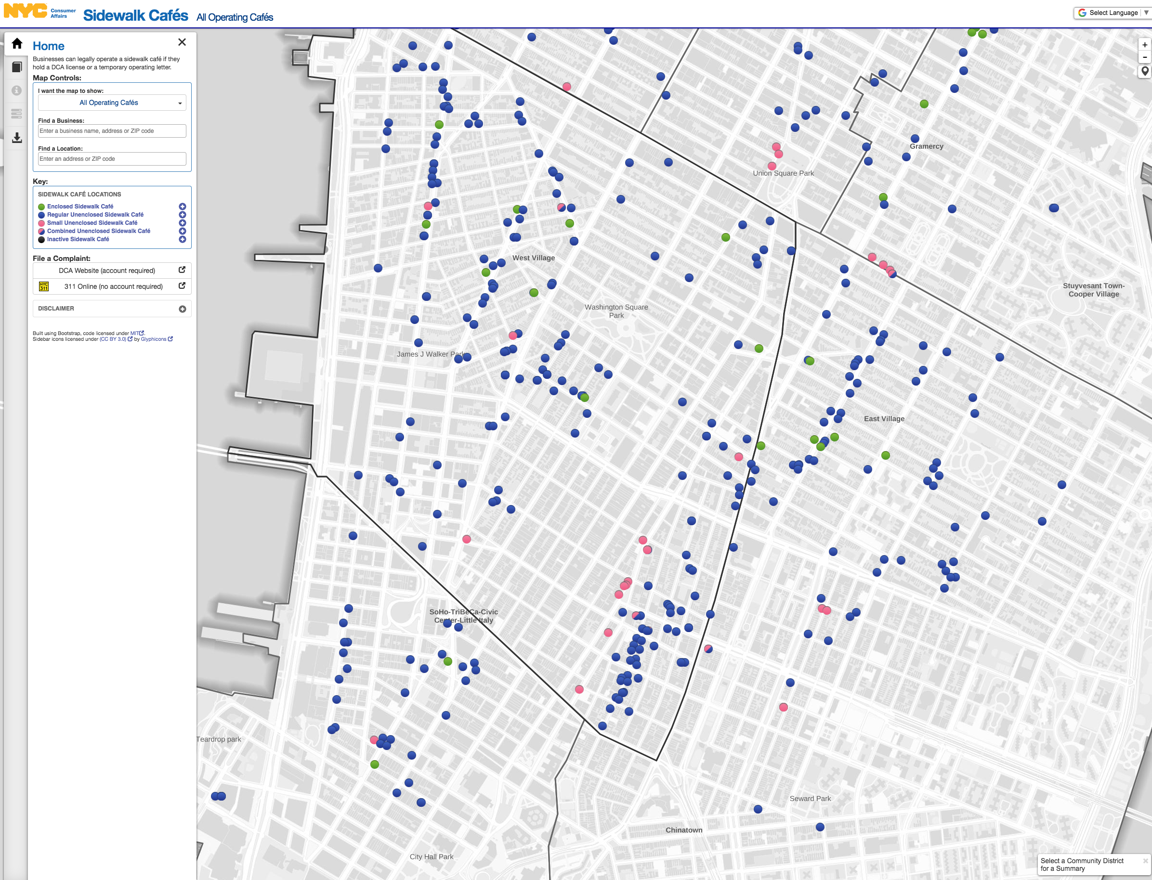Click the geolocate pin icon on the map

pos(1144,71)
